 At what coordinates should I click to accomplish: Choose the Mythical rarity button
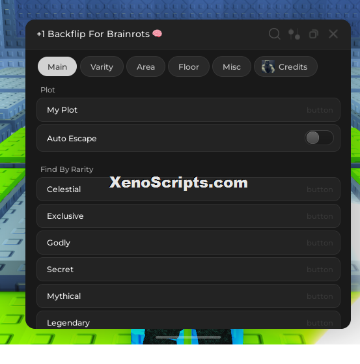pos(189,296)
